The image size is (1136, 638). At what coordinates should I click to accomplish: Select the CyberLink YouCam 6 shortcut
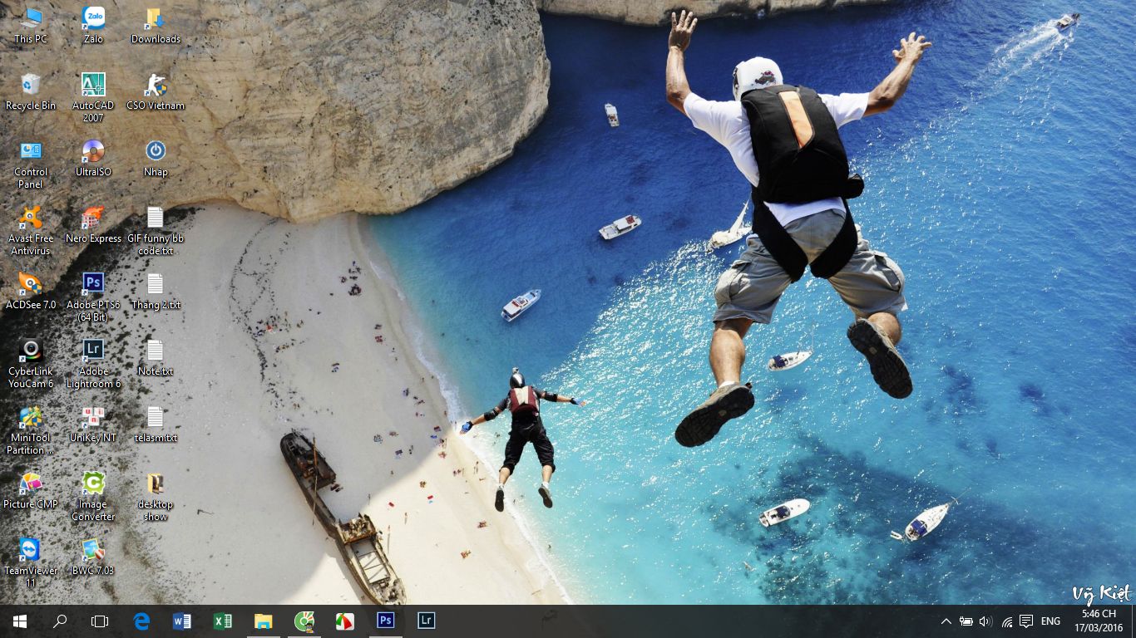point(31,363)
